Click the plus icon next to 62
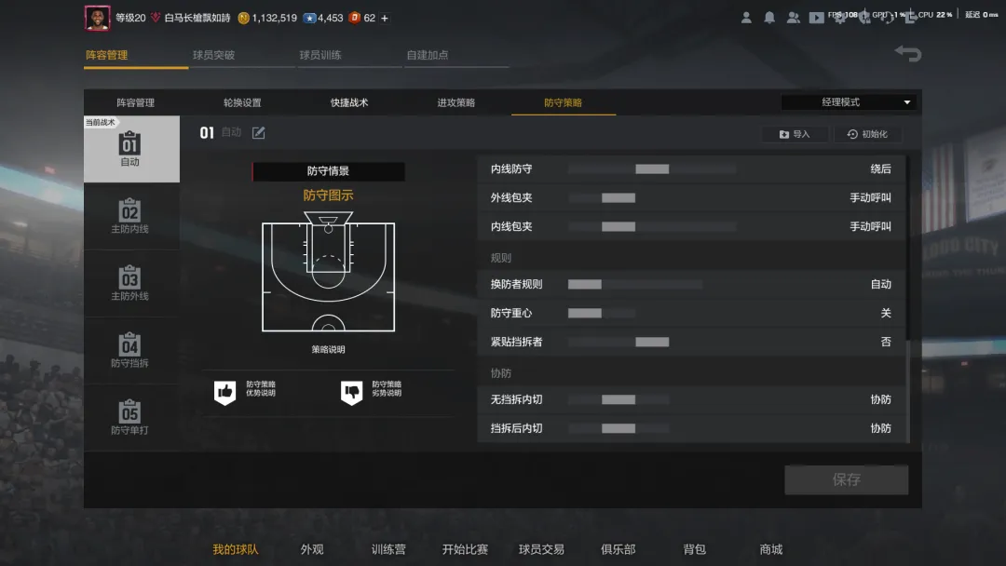The height and width of the screenshot is (566, 1006). [385, 18]
